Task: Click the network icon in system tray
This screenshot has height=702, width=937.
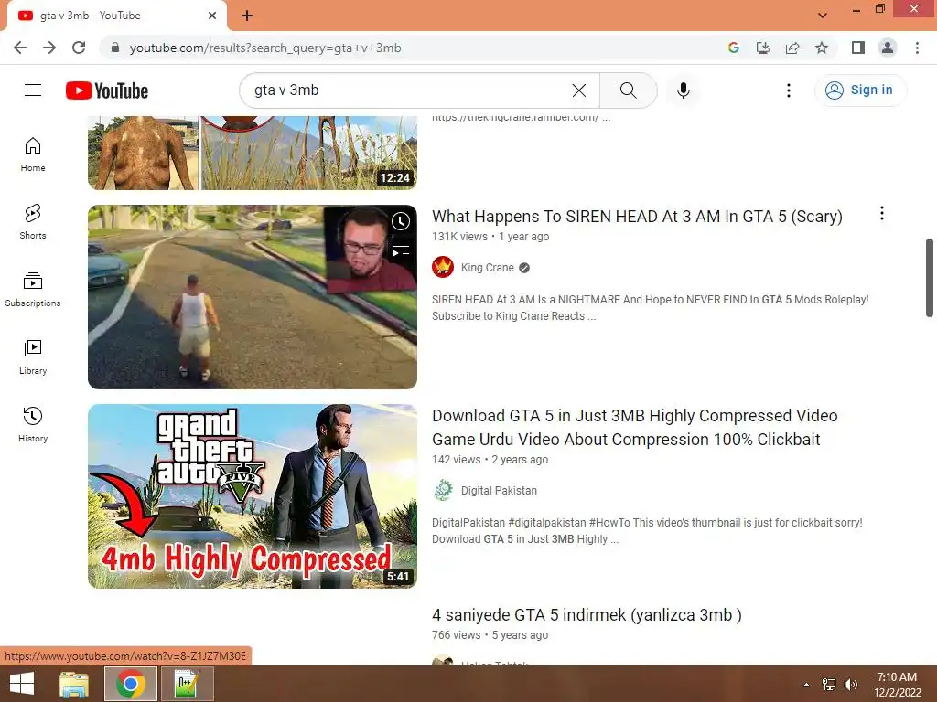Action: (x=829, y=685)
